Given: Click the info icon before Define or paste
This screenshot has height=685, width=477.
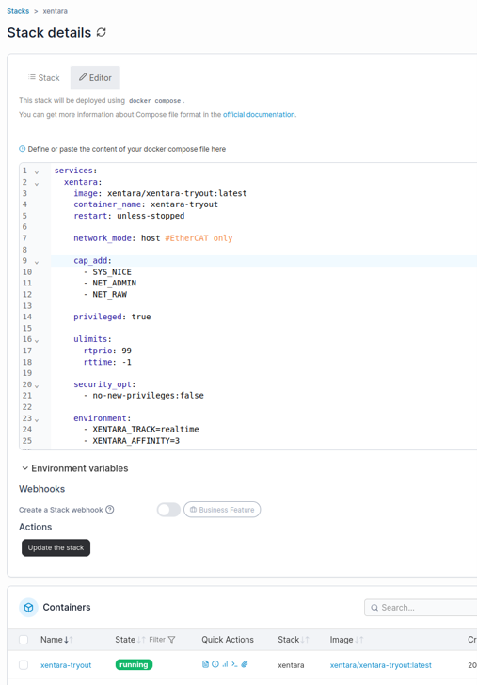Looking at the screenshot, I should point(23,149).
